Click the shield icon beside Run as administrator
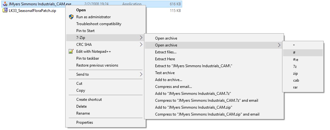 [71, 17]
